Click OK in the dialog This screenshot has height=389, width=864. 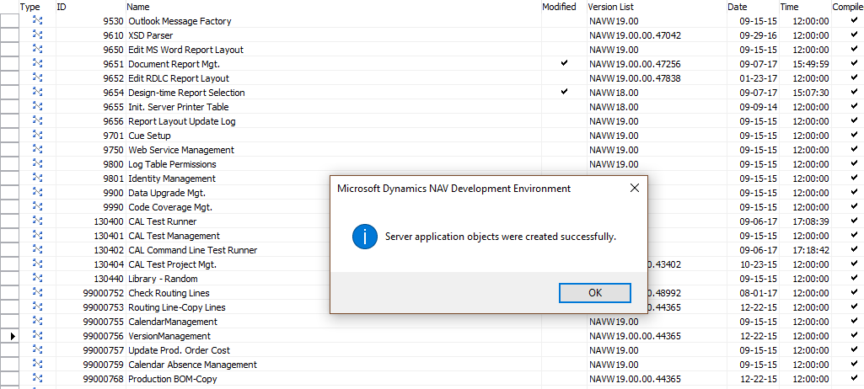(x=594, y=293)
